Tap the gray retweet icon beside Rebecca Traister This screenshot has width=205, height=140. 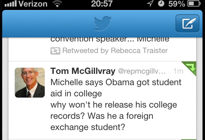tap(55, 51)
